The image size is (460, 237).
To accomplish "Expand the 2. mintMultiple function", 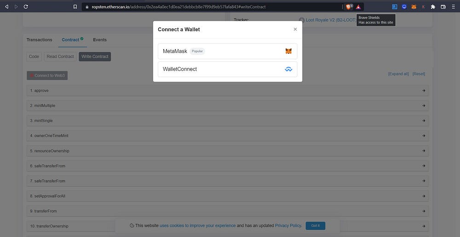I will coord(228,105).
